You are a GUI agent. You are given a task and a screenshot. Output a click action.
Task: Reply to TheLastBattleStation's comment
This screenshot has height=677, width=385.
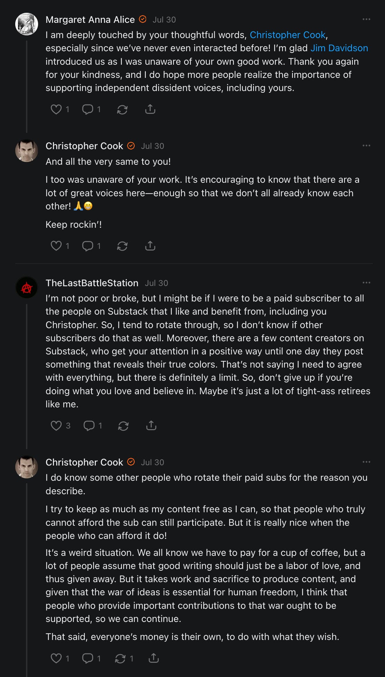click(x=89, y=425)
